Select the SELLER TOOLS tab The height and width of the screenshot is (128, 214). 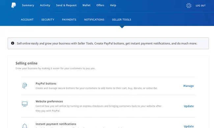(x=121, y=20)
